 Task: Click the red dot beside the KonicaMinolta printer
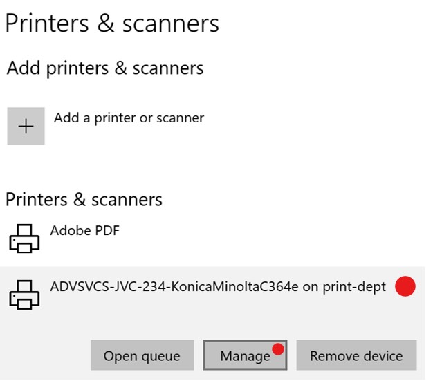click(405, 286)
